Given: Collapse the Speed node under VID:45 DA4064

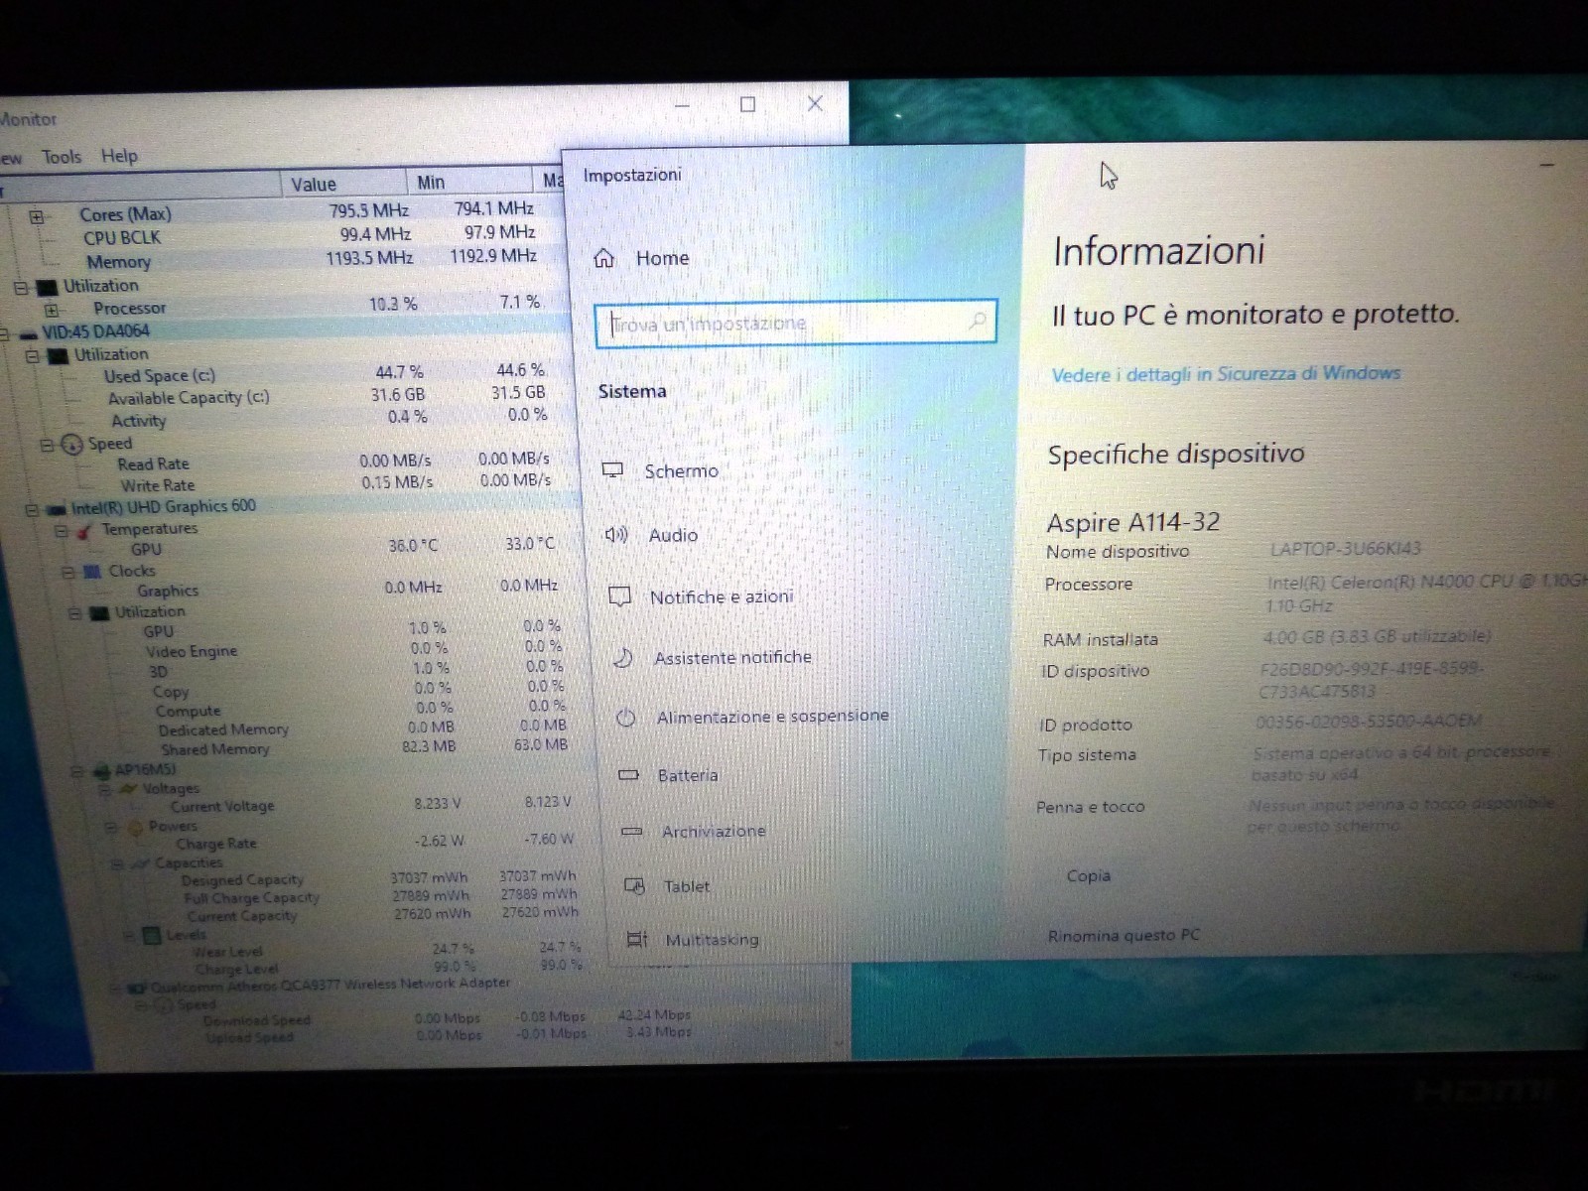Looking at the screenshot, I should point(46,445).
